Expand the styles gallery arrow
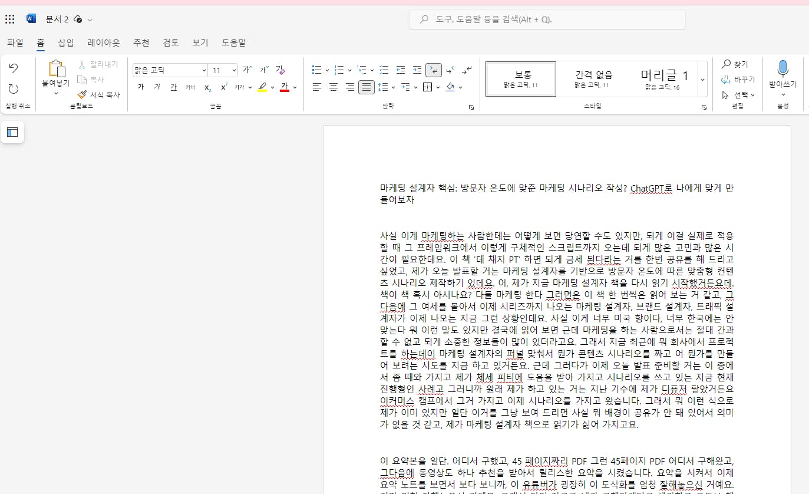Viewport: 809px width, 494px height. point(702,79)
